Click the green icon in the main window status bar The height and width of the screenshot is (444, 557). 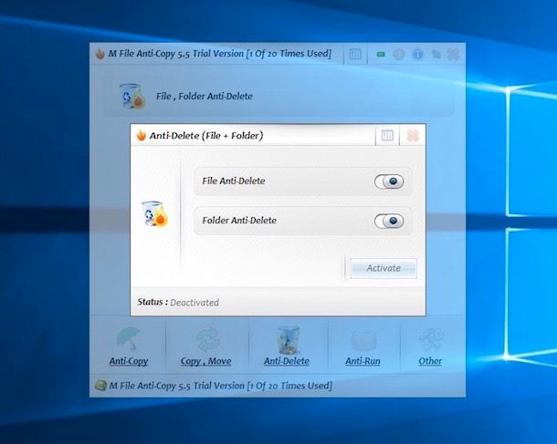[x=100, y=386]
